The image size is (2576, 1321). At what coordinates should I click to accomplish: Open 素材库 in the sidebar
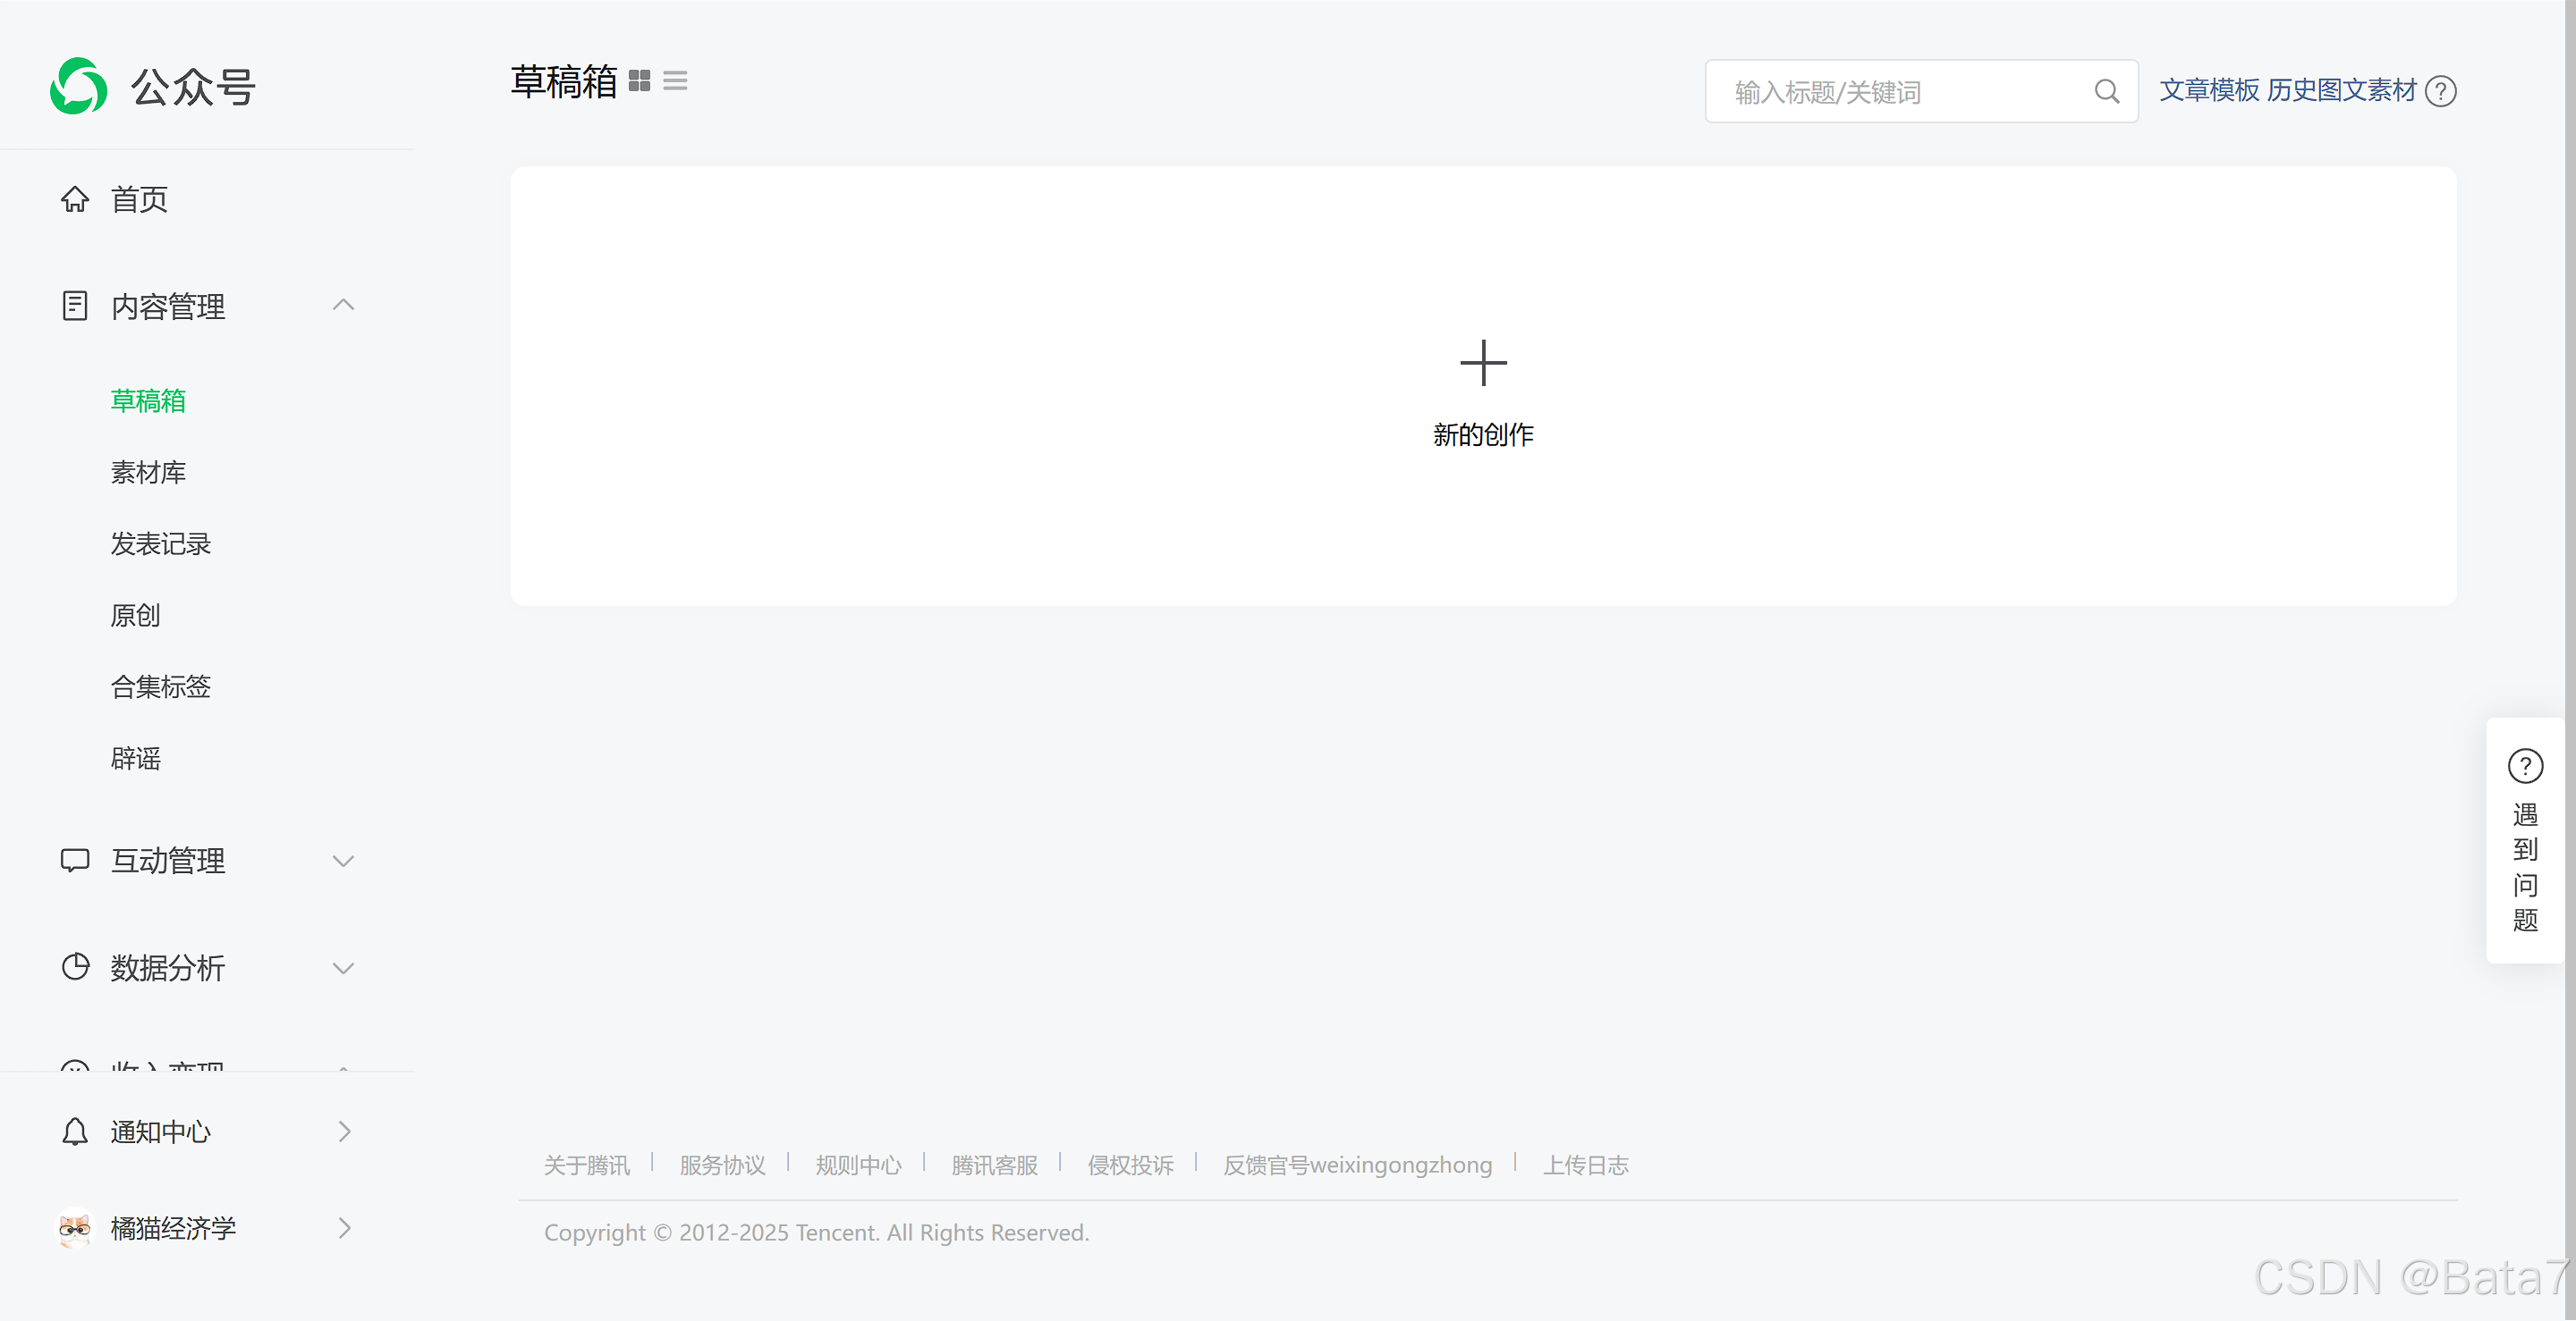(148, 472)
